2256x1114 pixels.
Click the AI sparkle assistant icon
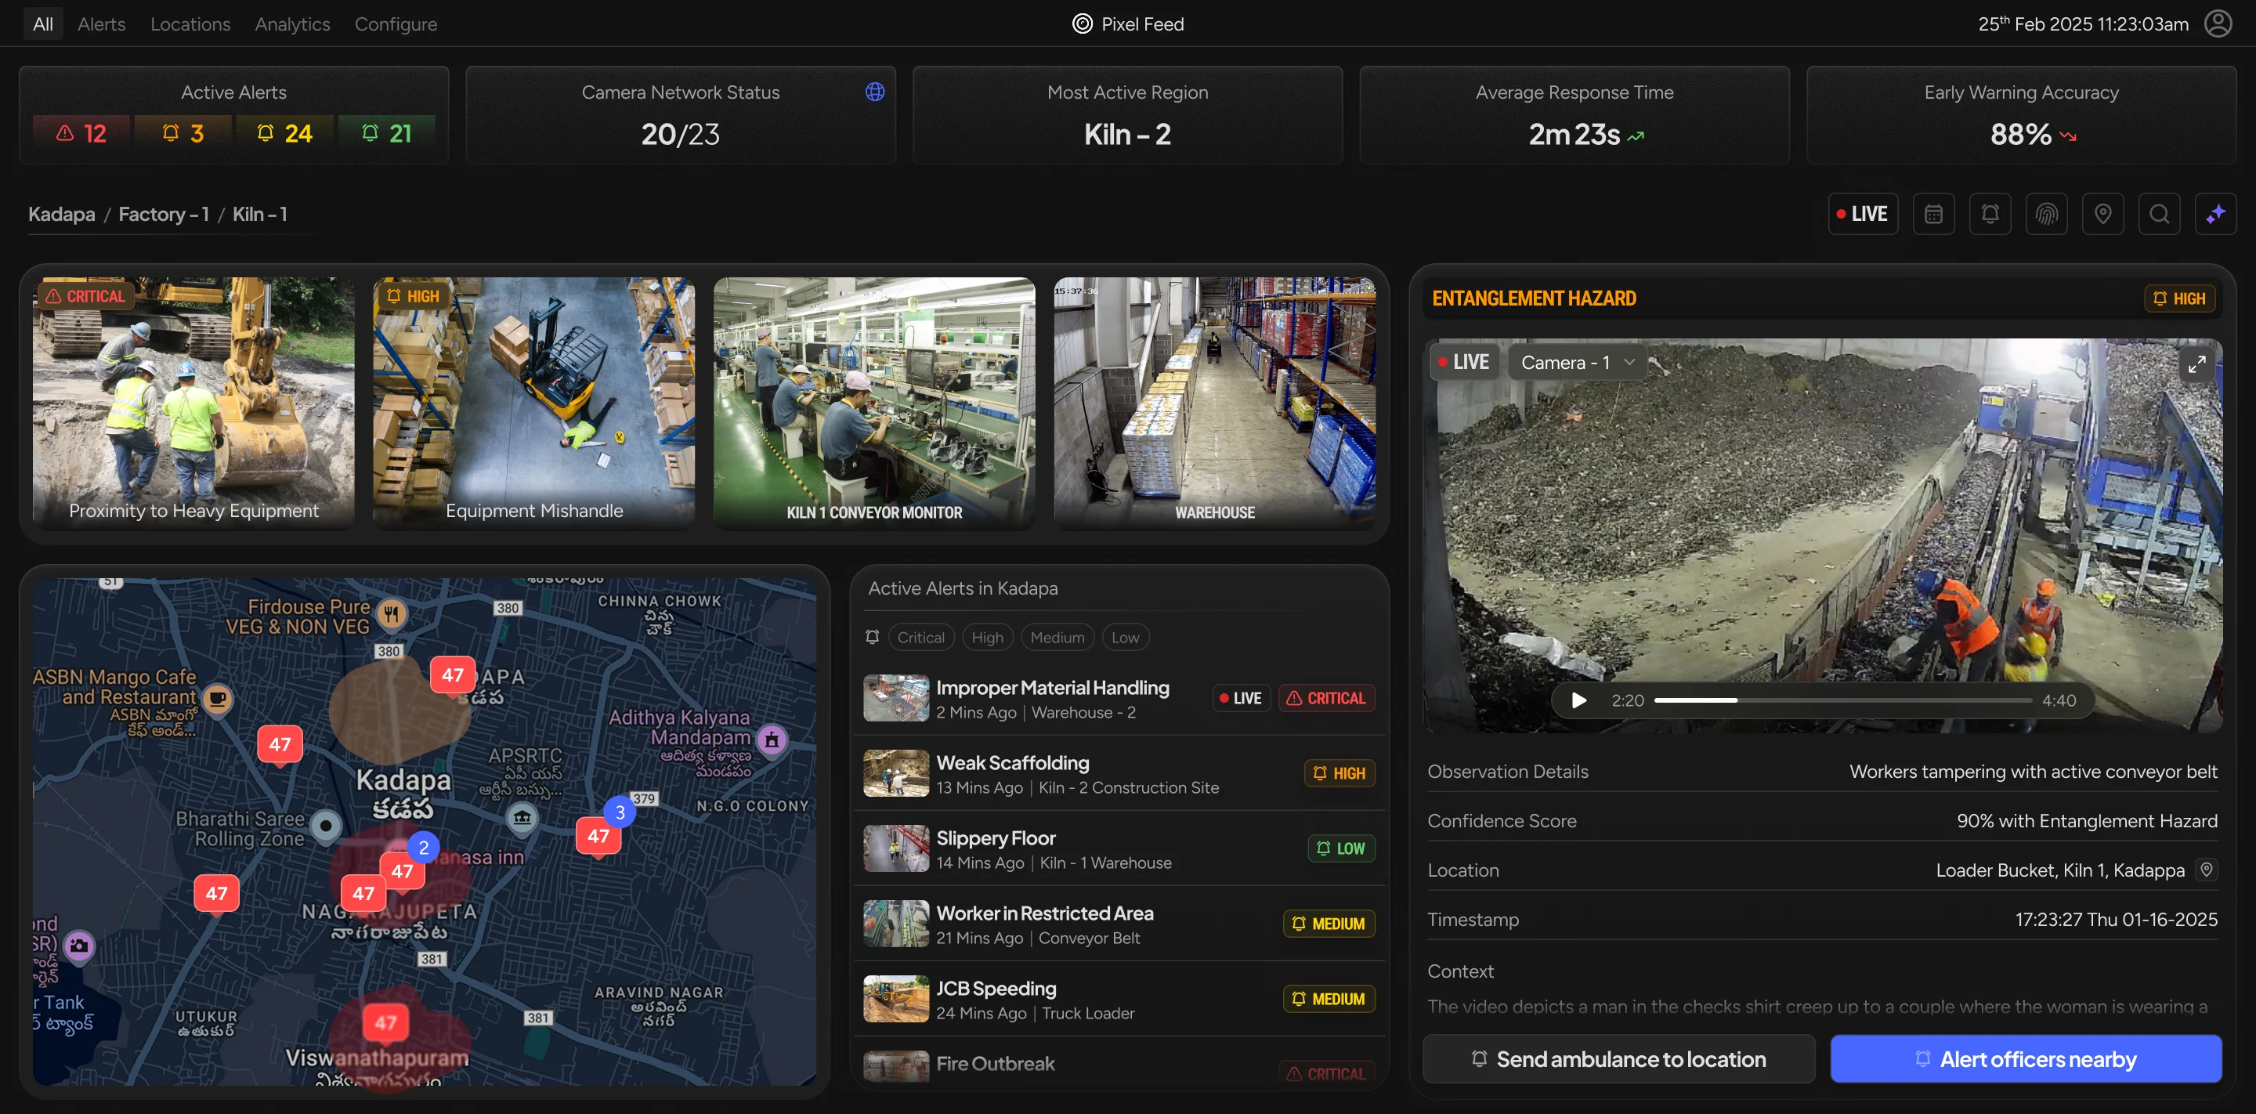[2217, 213]
